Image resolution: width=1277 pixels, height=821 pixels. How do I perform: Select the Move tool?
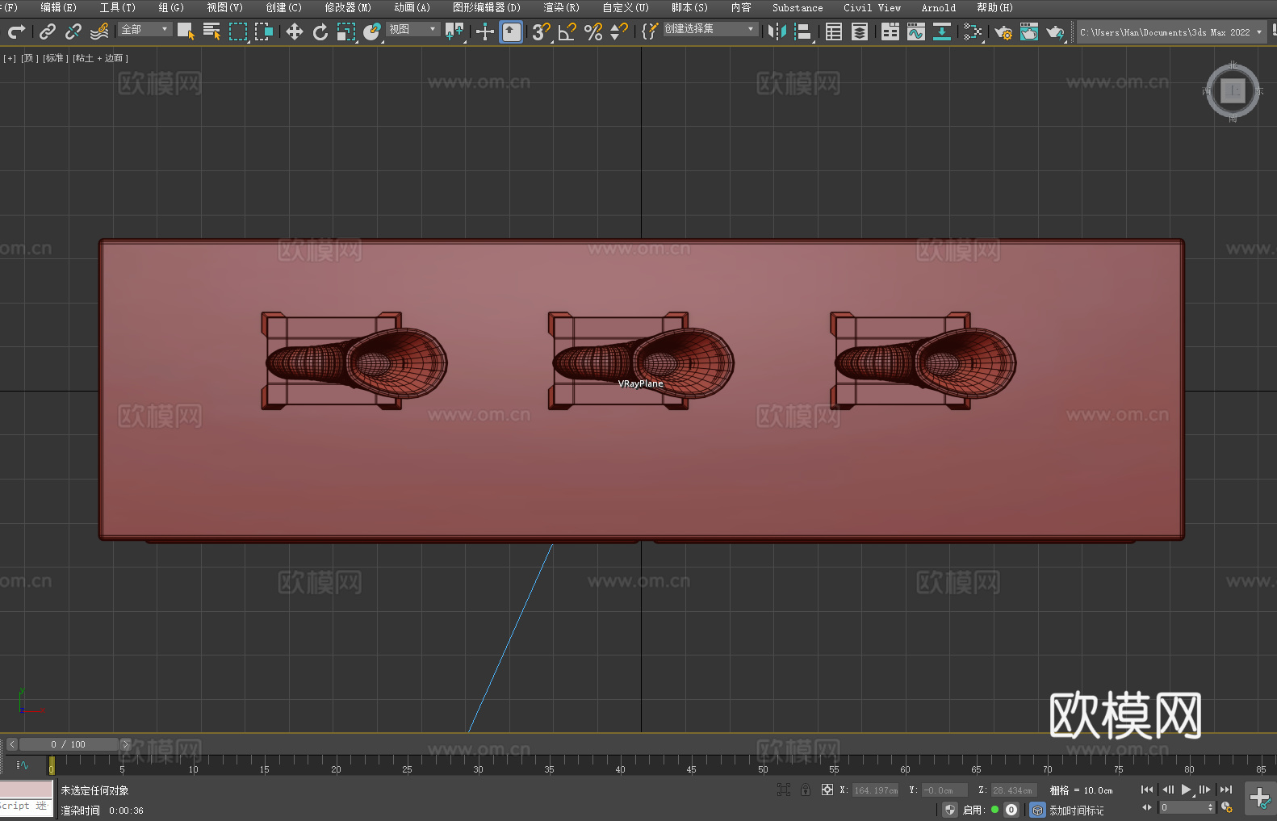tap(295, 31)
